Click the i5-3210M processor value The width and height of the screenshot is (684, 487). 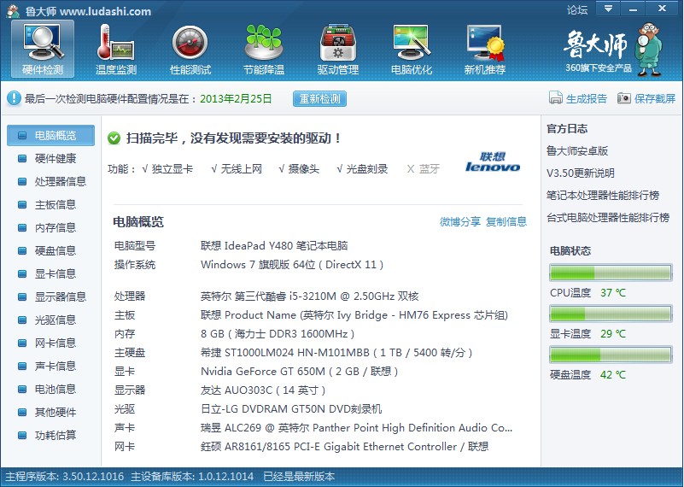(x=310, y=296)
